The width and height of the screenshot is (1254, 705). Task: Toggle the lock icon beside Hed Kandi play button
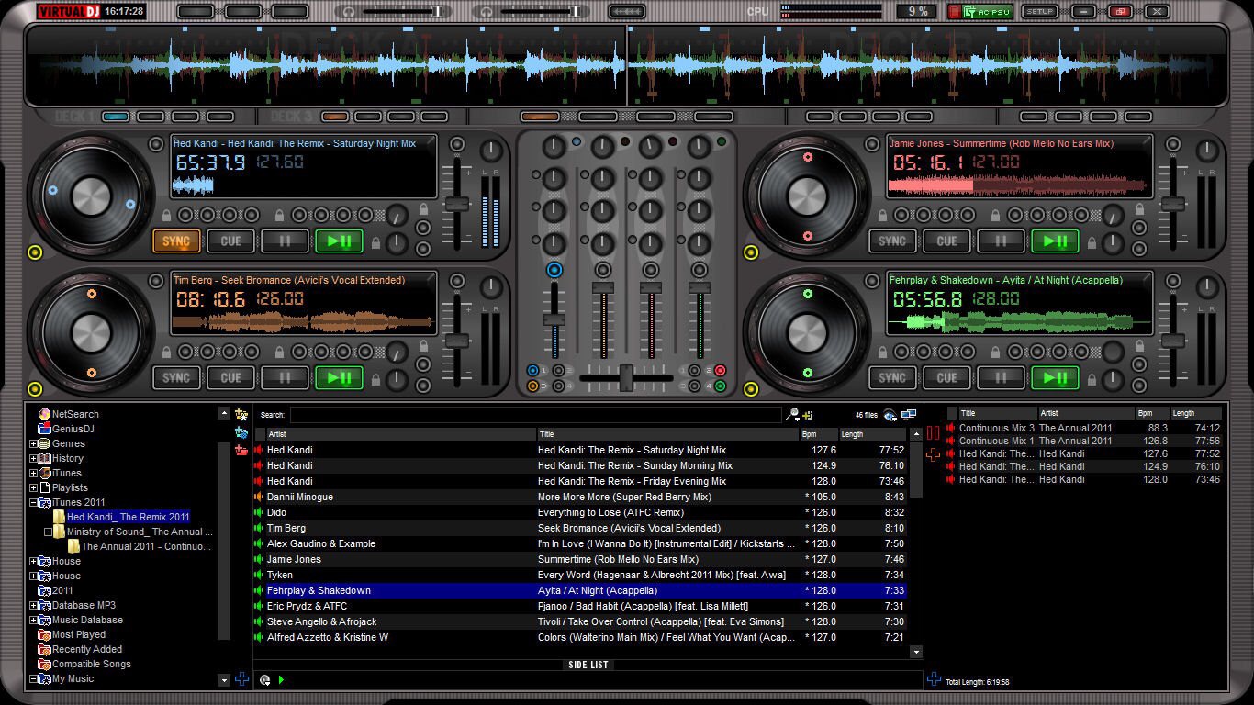(375, 243)
